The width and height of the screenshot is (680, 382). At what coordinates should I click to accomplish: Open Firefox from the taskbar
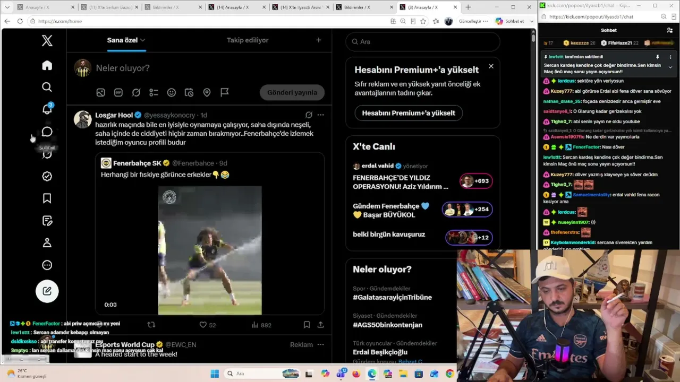click(x=356, y=374)
